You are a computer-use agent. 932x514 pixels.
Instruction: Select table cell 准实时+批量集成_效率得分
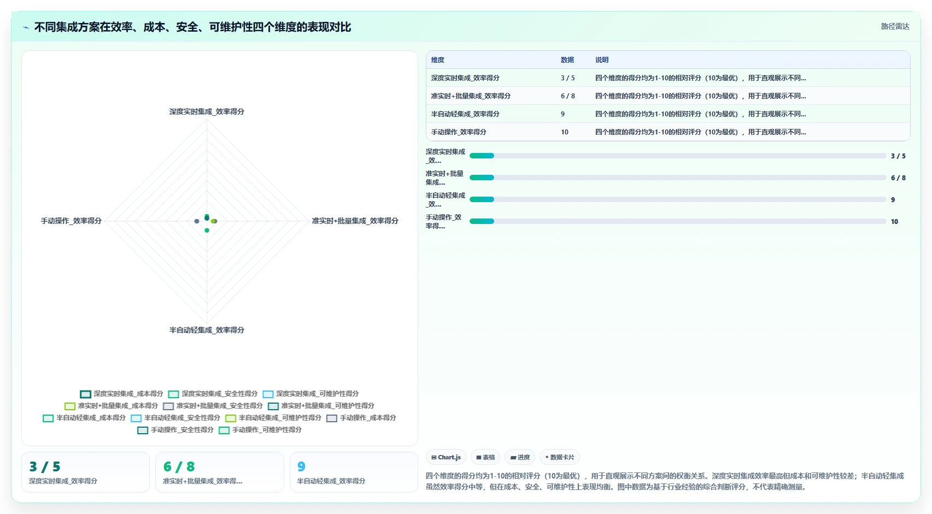point(471,96)
